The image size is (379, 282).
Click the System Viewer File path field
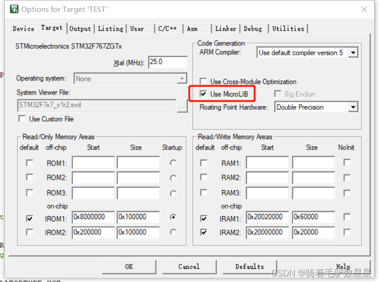pos(97,105)
